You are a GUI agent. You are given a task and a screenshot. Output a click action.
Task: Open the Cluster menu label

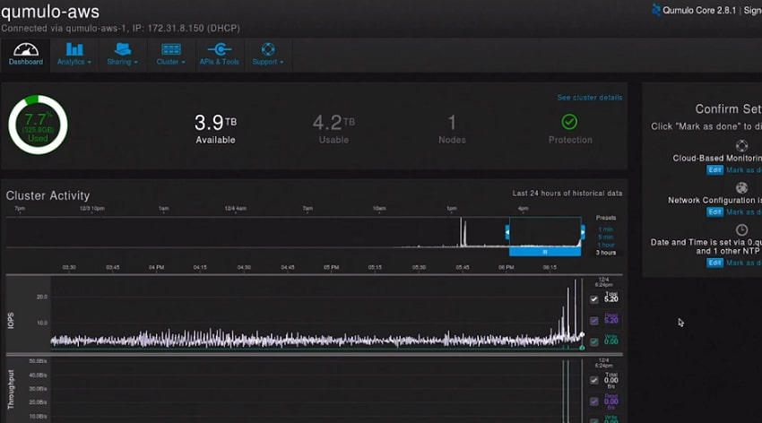click(x=168, y=62)
